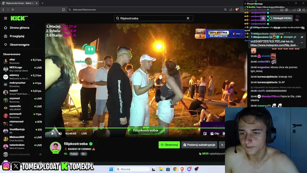This screenshot has width=307, height=173.
Task: Stop the page from loading
Action: (x=13, y=9)
